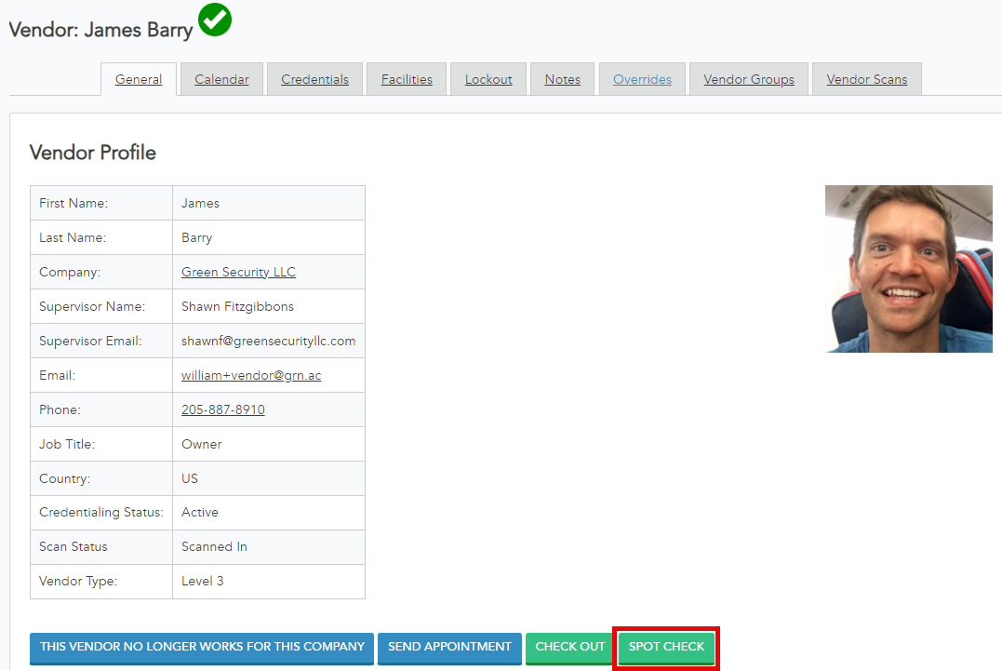The width and height of the screenshot is (1002, 671).
Task: Open the Lockout tab
Action: click(488, 79)
